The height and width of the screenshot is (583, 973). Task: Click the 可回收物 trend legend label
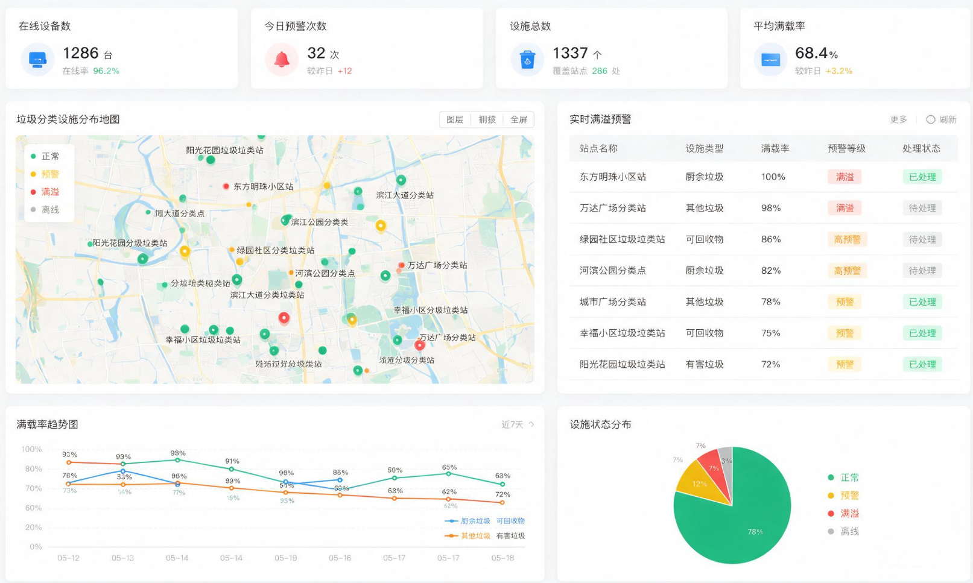[510, 521]
